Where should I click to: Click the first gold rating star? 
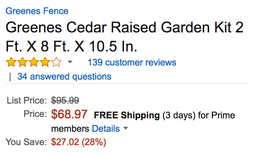pyautogui.click(x=11, y=63)
